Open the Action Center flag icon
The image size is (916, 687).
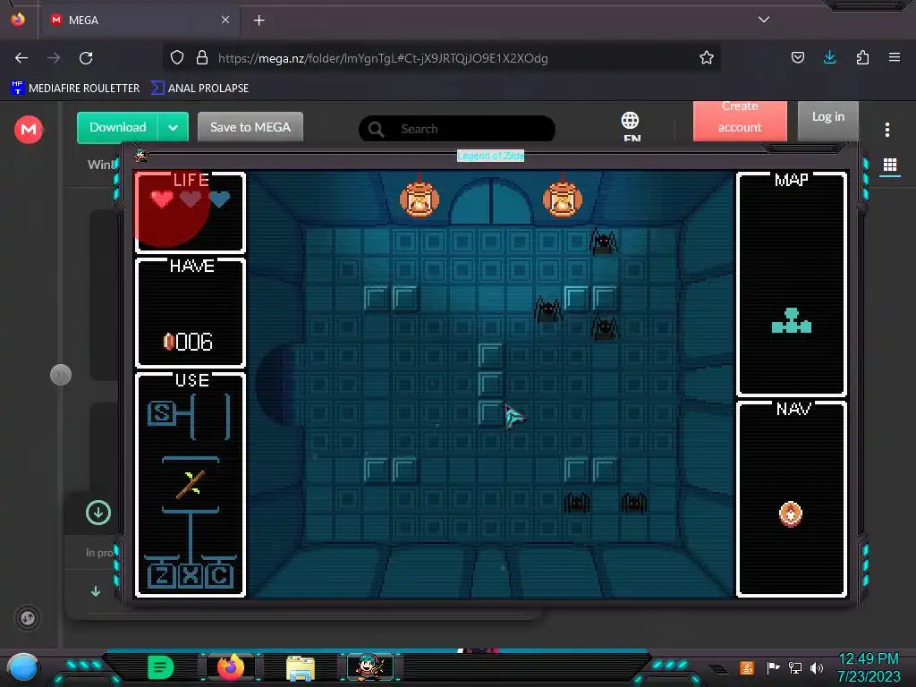(773, 667)
